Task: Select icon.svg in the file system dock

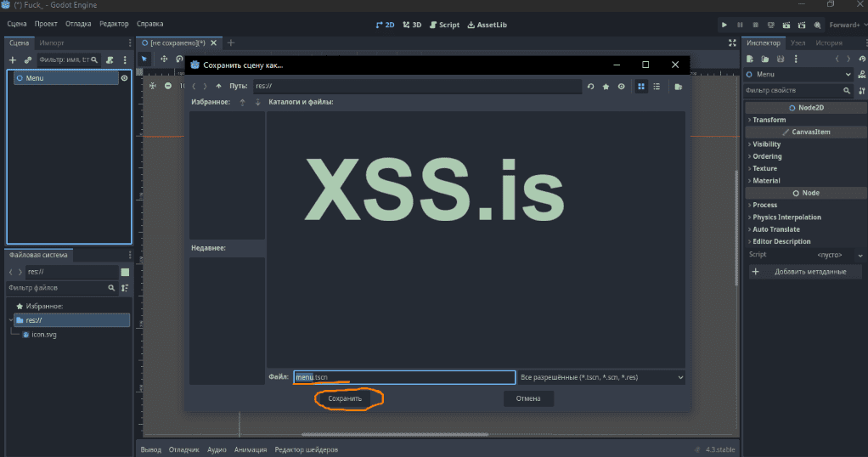Action: point(43,335)
